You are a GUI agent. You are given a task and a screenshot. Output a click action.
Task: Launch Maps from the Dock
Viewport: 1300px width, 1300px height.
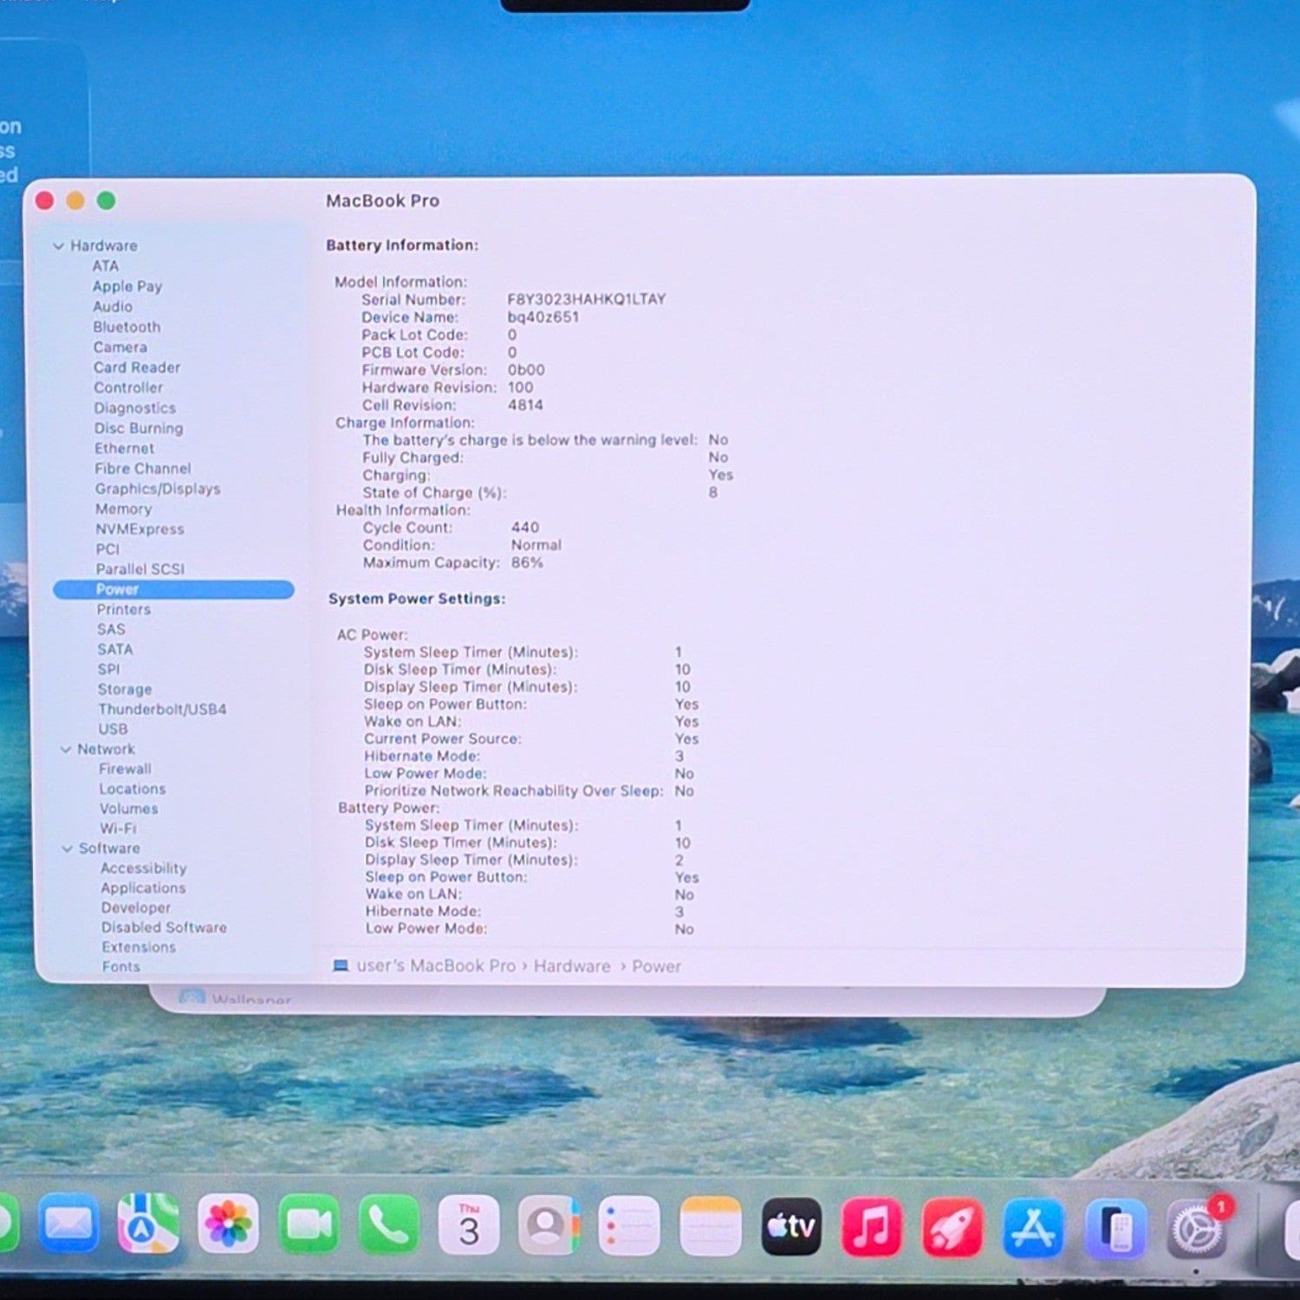click(148, 1224)
